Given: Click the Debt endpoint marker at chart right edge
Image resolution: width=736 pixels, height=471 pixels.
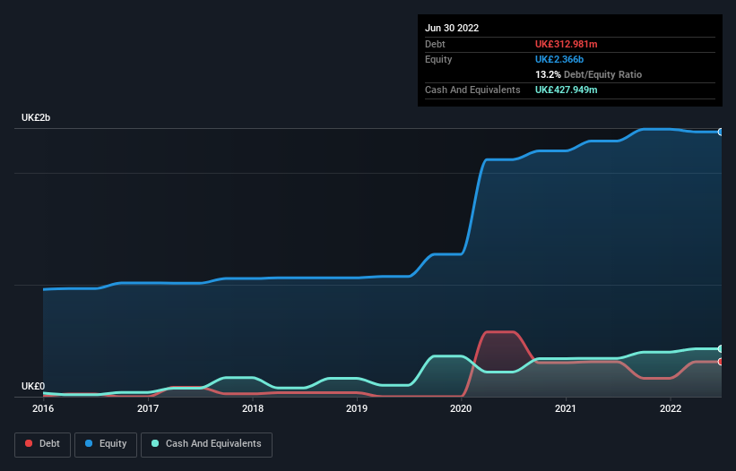Looking at the screenshot, I should point(721,362).
